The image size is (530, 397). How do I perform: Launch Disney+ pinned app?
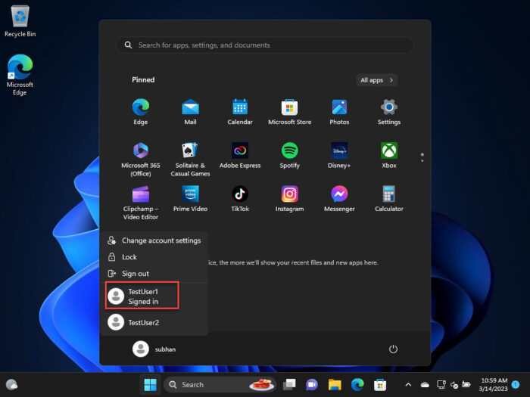339,150
